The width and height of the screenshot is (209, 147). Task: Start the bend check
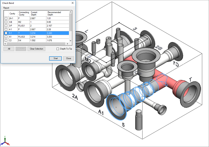[x=55, y=58]
